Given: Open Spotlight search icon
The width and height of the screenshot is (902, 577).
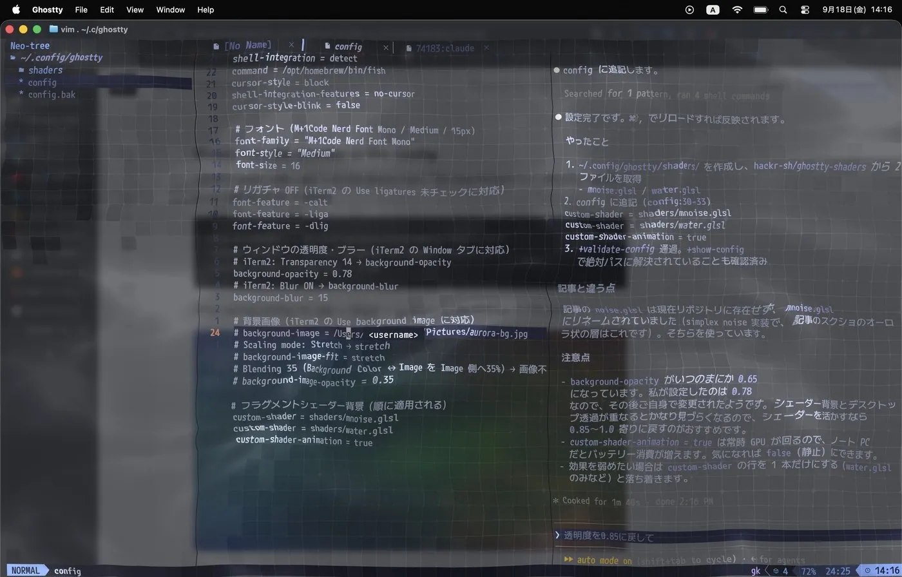Looking at the screenshot, I should [783, 10].
